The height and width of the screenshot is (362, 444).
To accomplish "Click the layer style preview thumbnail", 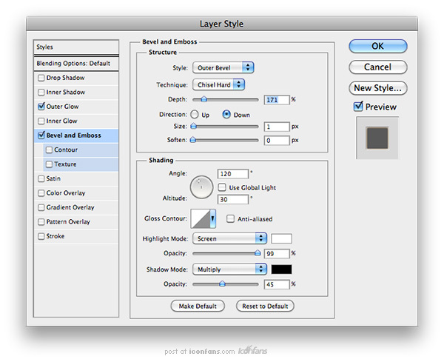I will (377, 138).
